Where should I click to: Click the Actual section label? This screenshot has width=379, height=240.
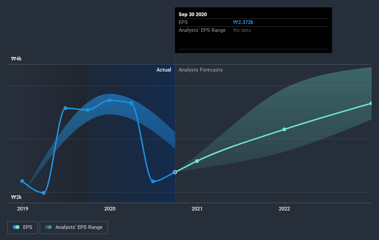pos(163,70)
